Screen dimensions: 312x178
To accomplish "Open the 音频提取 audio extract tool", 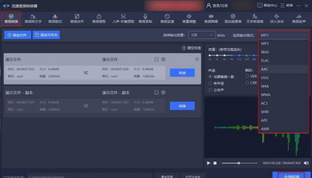I will [99, 19].
